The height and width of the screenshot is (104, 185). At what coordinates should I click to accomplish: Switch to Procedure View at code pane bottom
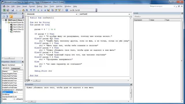pyautogui.click(x=26, y=80)
